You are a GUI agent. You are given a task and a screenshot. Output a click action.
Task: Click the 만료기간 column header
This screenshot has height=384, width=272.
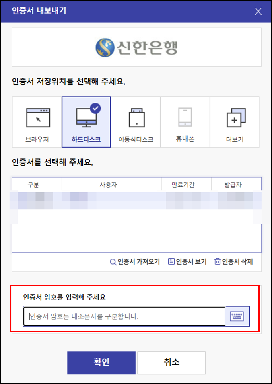[x=187, y=185]
